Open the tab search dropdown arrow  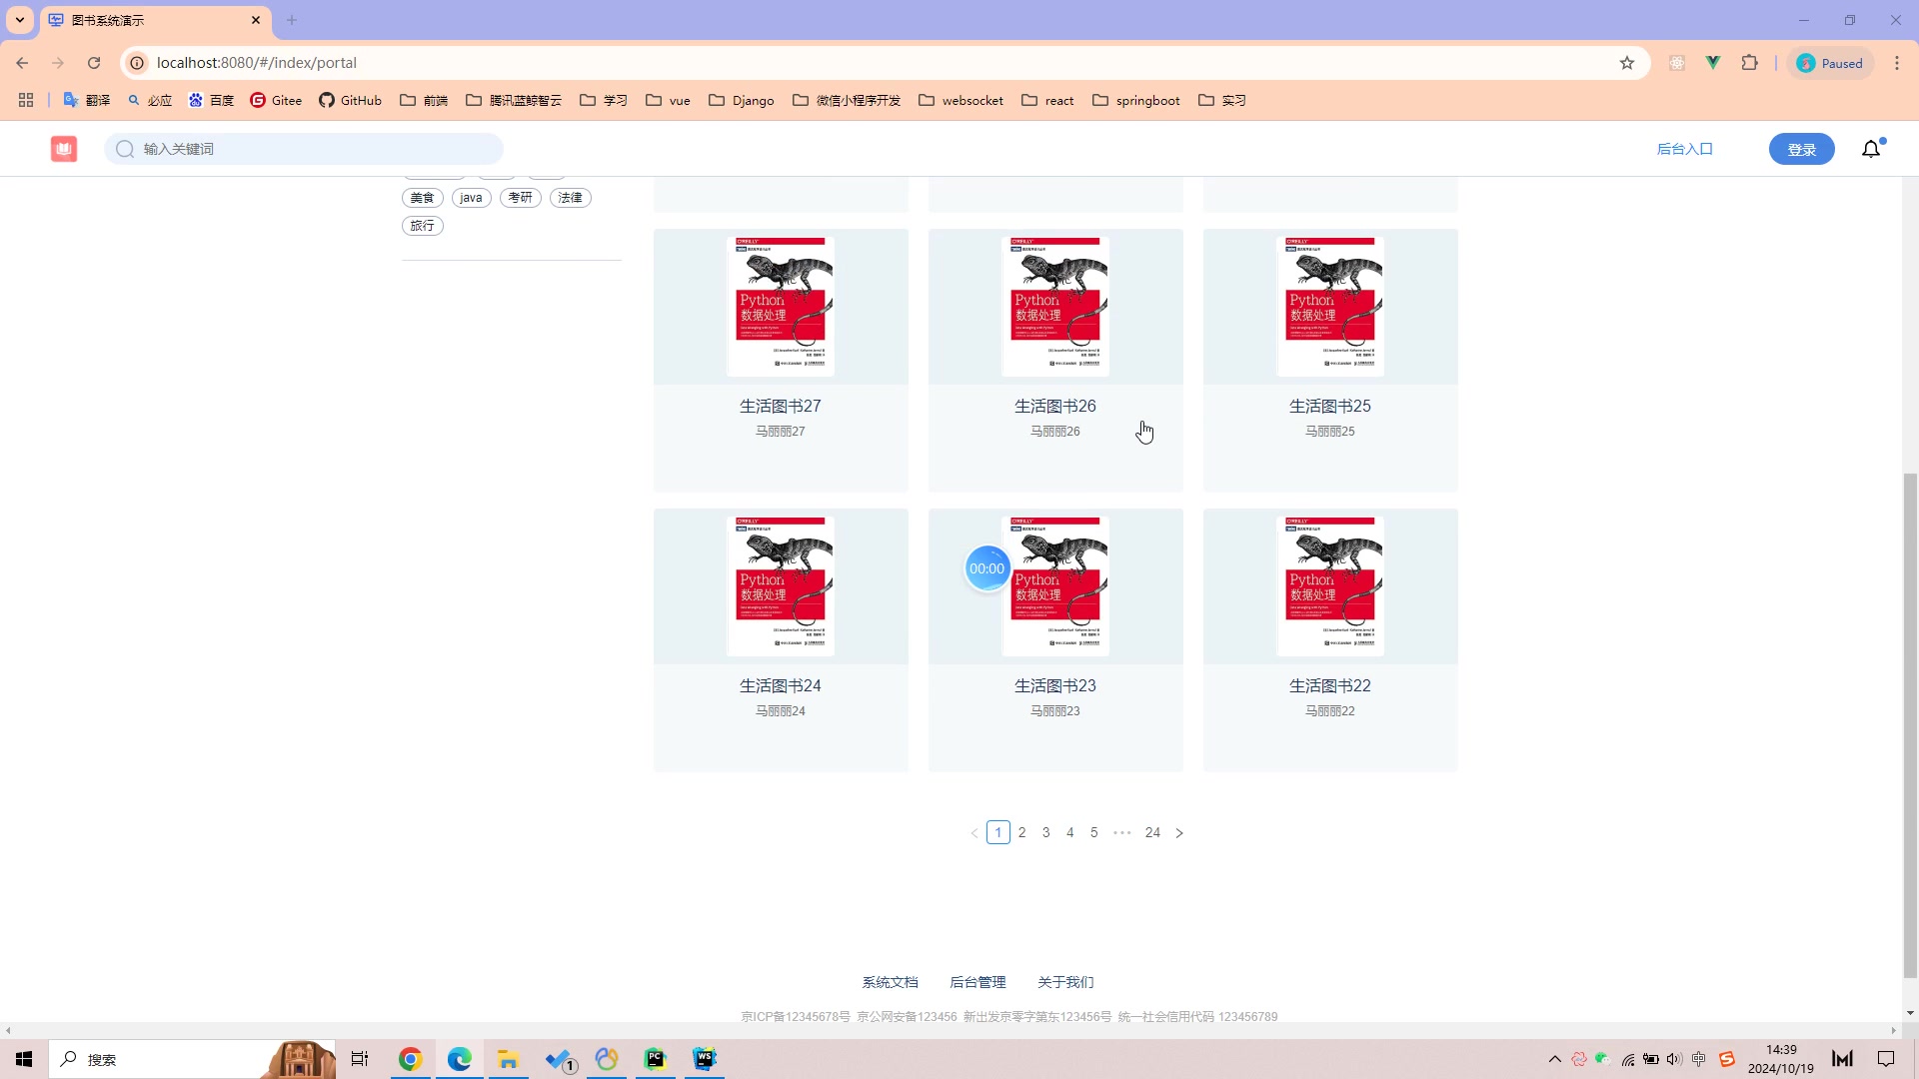(x=19, y=20)
